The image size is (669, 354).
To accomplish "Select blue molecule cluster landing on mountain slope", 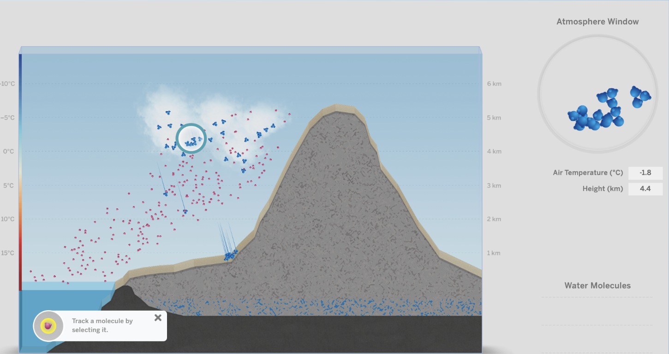I will (230, 254).
